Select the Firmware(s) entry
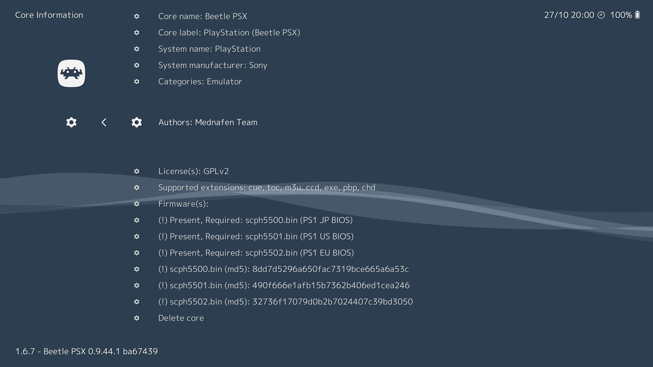653x367 pixels. pos(183,204)
